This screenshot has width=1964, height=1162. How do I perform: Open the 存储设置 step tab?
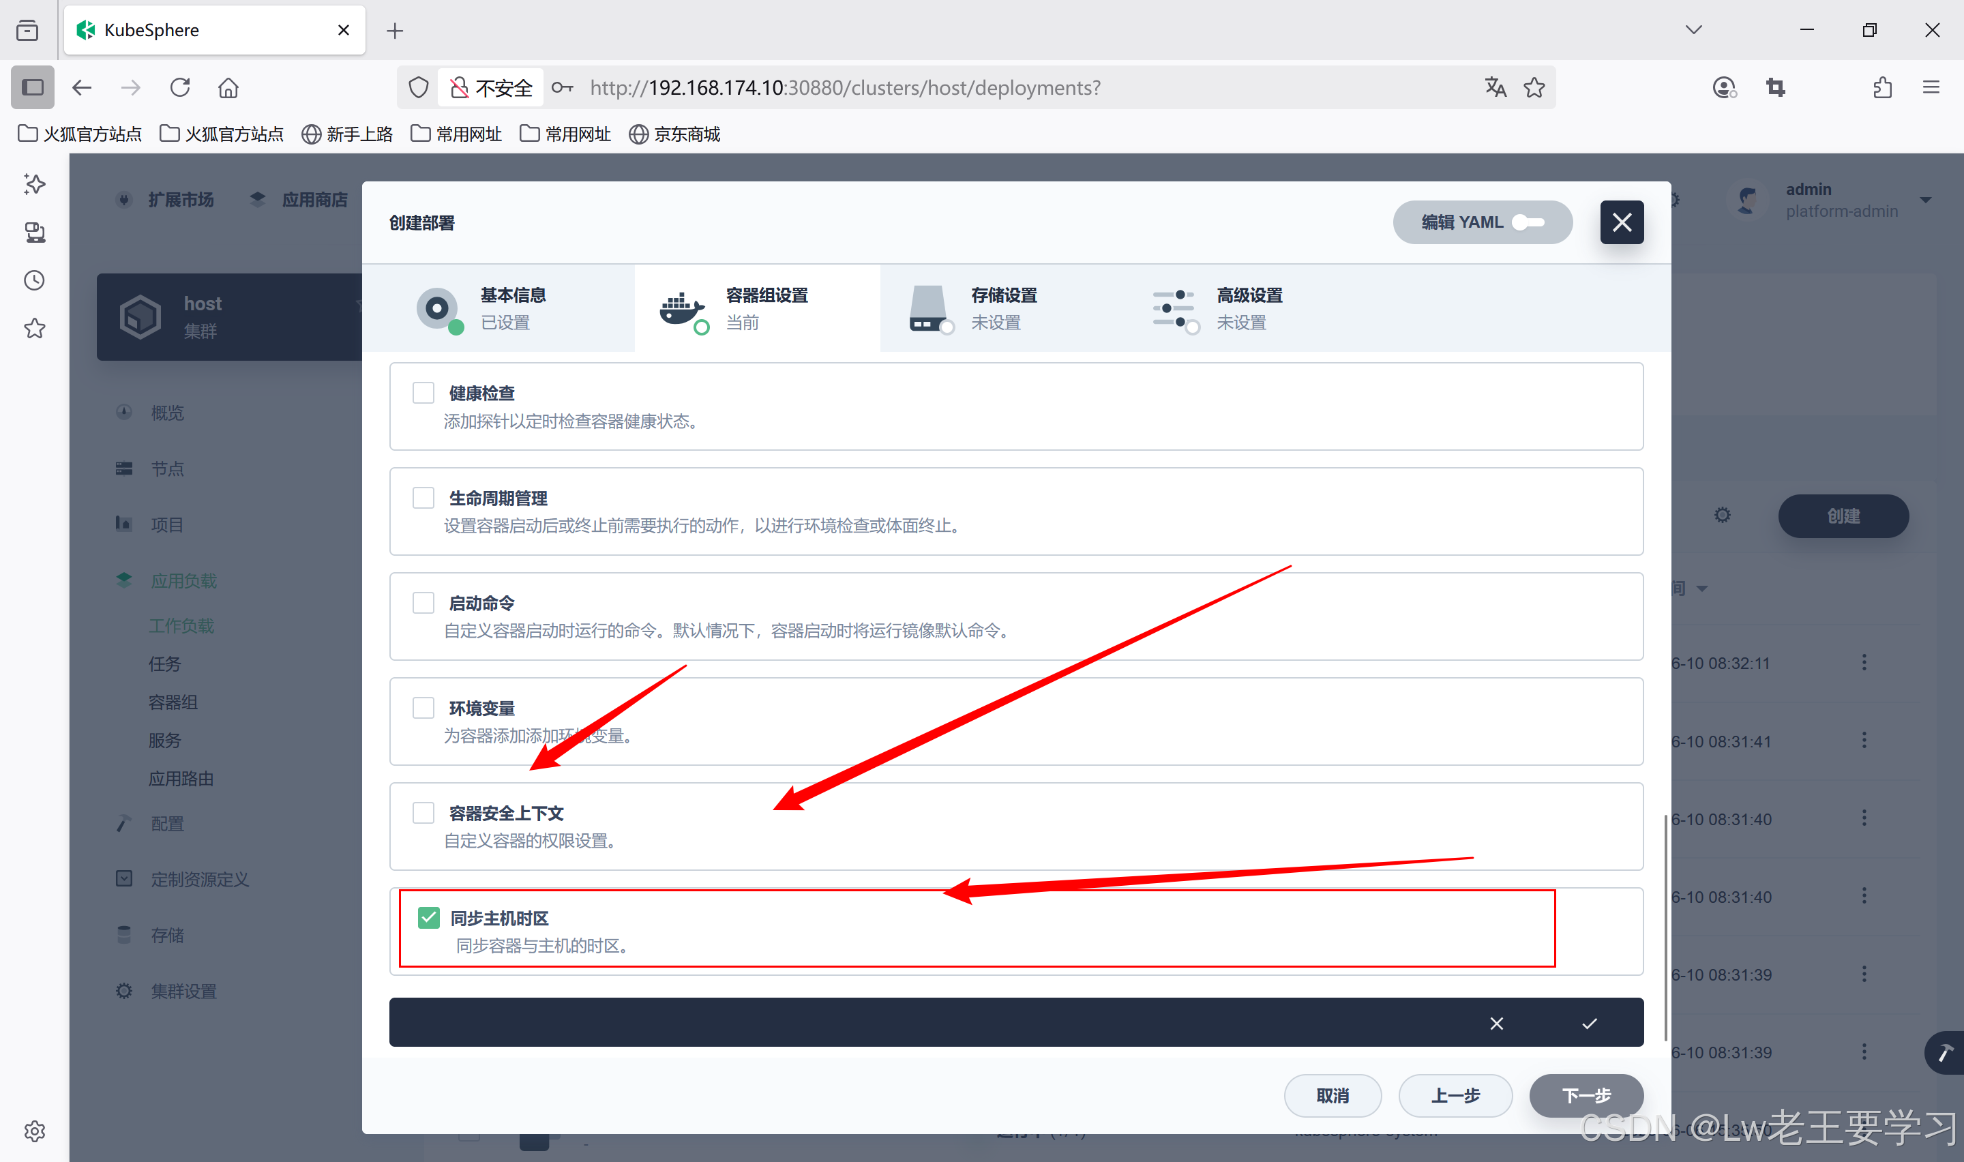[x=1002, y=308]
